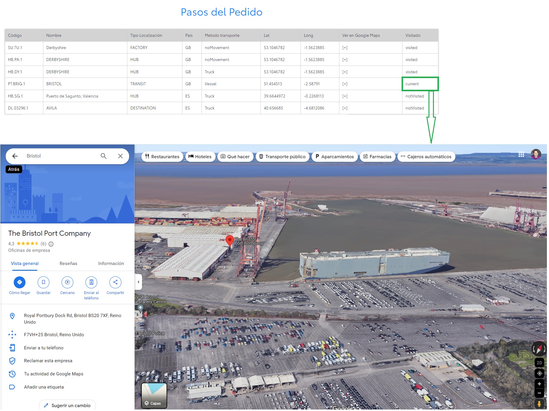The image size is (549, 411).
Task: Click the QVSR Bristol Seafarers Centre marker
Action: (140, 308)
